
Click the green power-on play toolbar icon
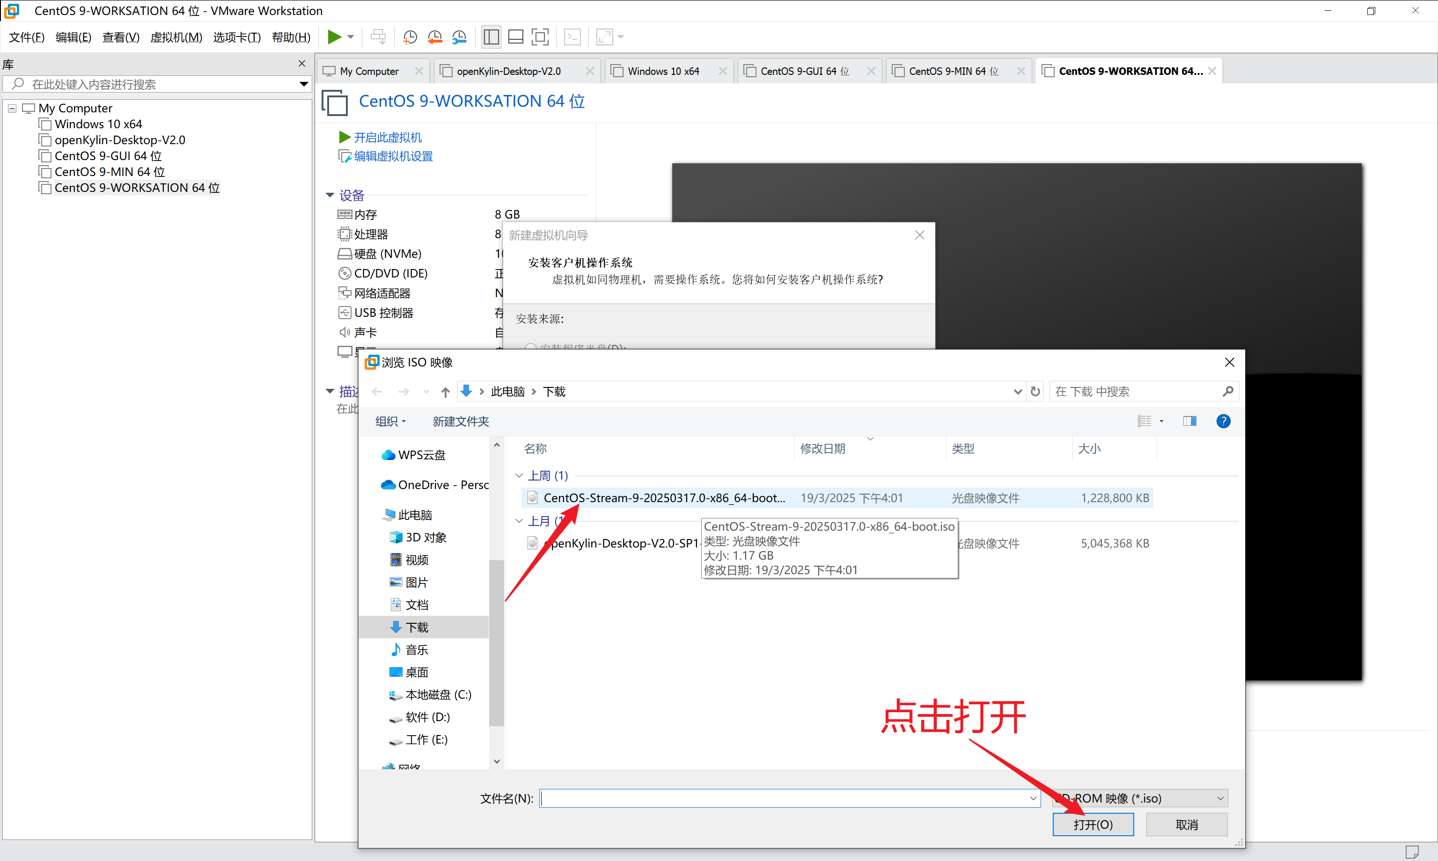334,37
